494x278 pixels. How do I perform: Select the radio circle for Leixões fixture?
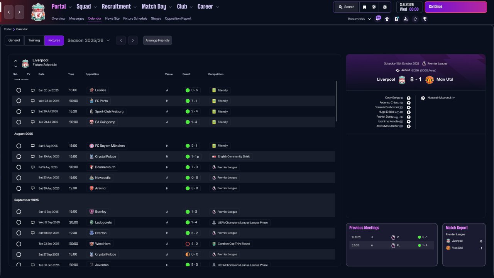point(19,90)
